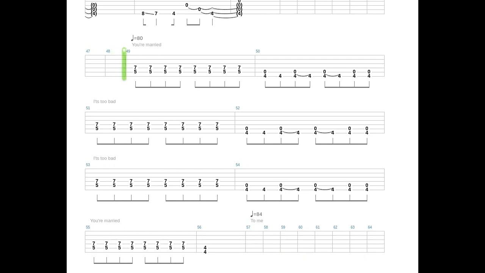This screenshot has width=485, height=273.
Task: Click the 'You're married' lyric above measure 49
Action: point(147,45)
